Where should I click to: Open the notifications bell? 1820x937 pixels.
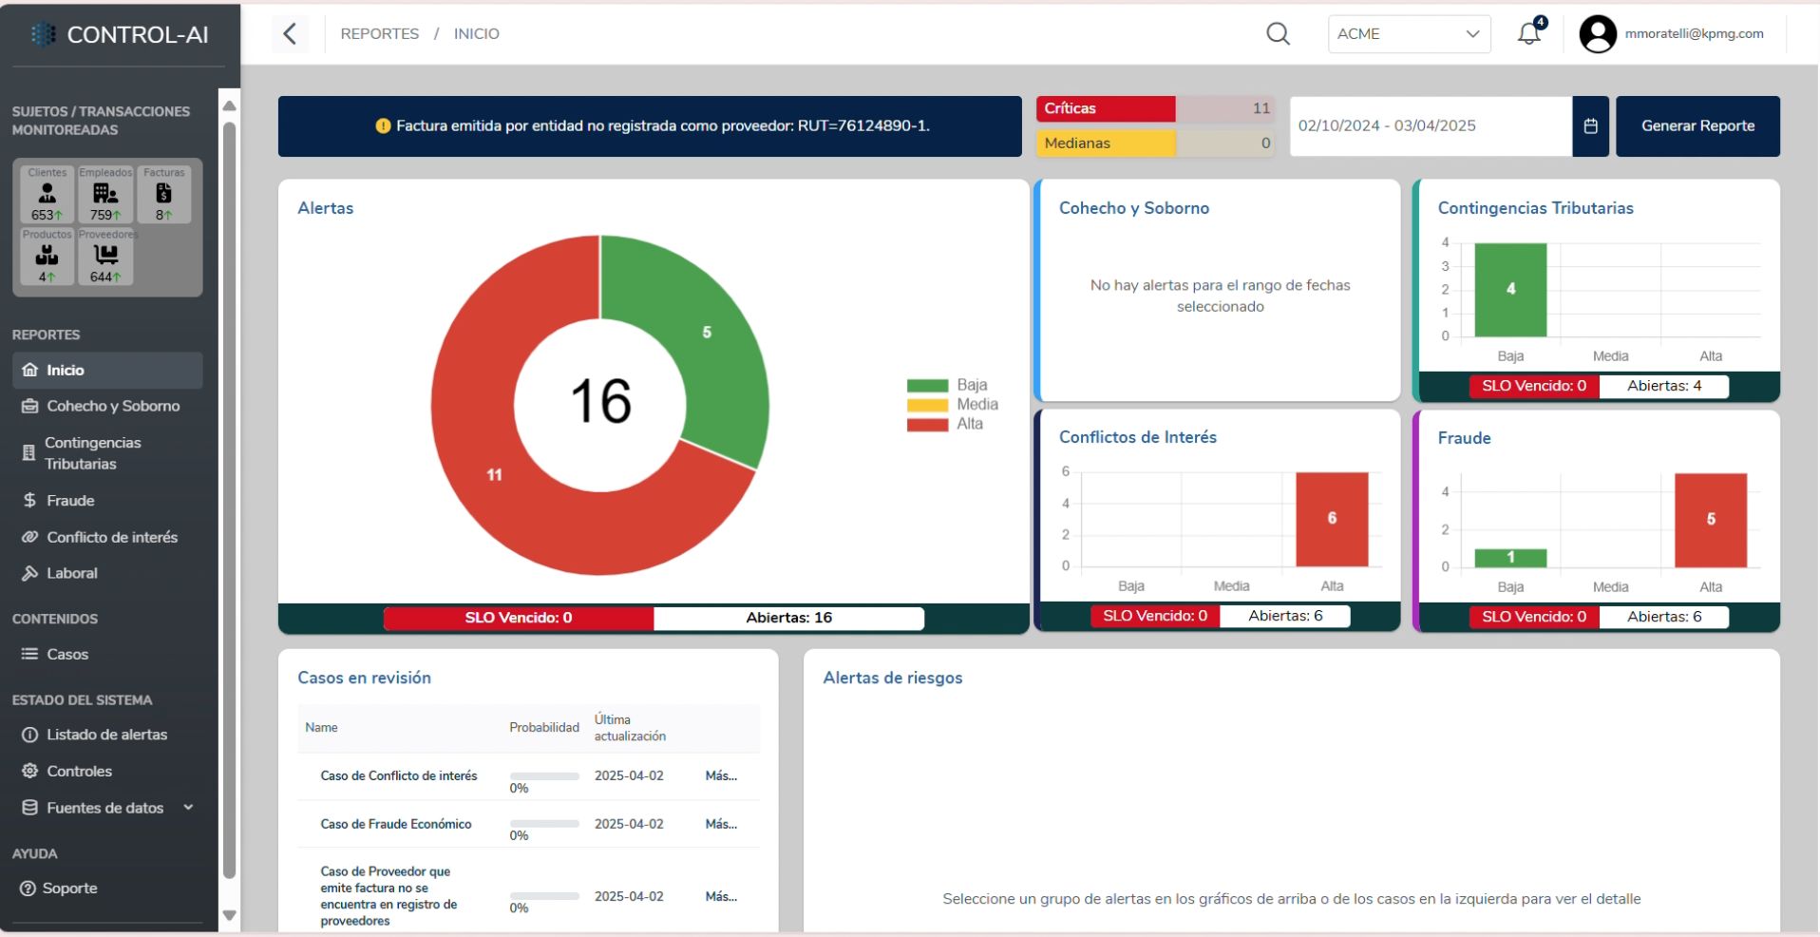coord(1528,34)
